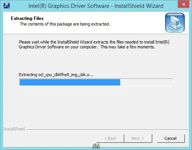
Task: Click the 'contents of this package' subtitle
Action: pos(65,24)
